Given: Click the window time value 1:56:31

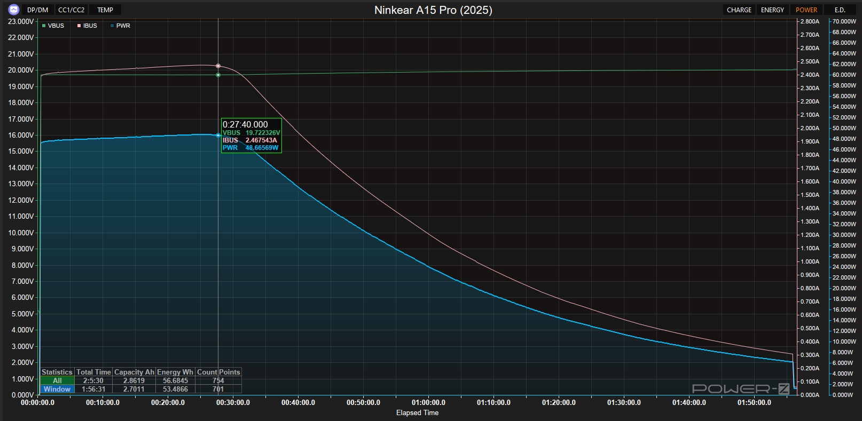Looking at the screenshot, I should [93, 389].
